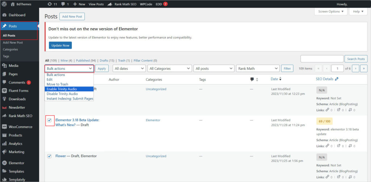Go to next page arrow in pagination
Screen dimensions: 371x182
tap(356, 68)
